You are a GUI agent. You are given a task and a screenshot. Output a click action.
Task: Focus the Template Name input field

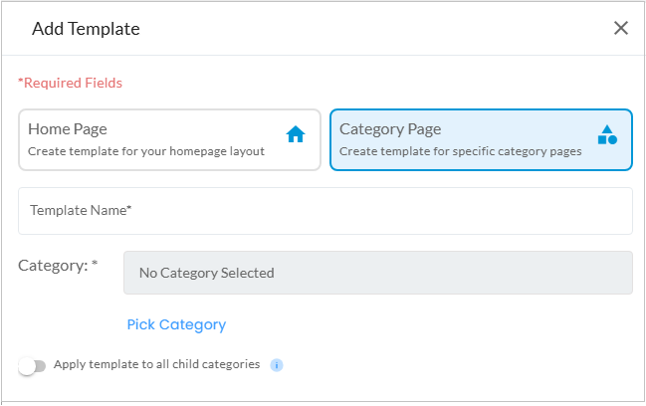coord(325,211)
